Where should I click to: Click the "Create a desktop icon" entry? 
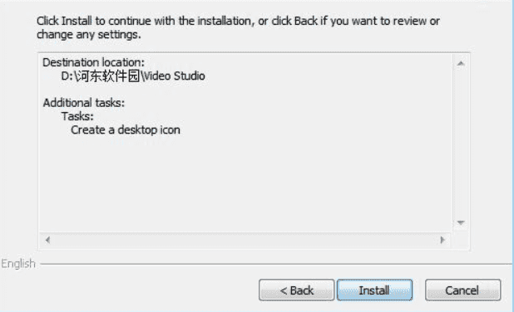126,129
